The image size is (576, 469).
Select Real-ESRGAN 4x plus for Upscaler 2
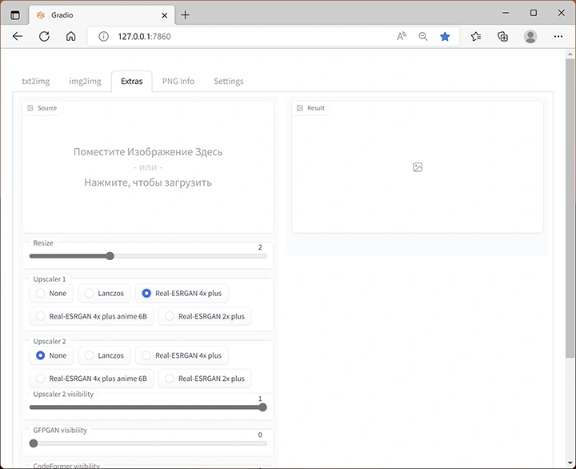coord(182,355)
